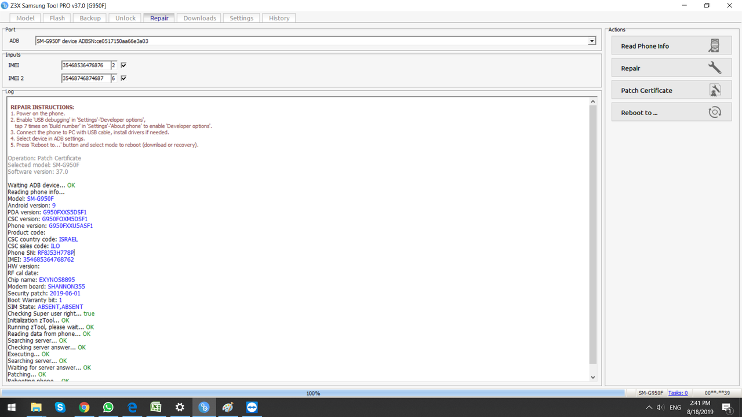Go to the Unlock tab
This screenshot has width=742, height=417.
coord(125,18)
